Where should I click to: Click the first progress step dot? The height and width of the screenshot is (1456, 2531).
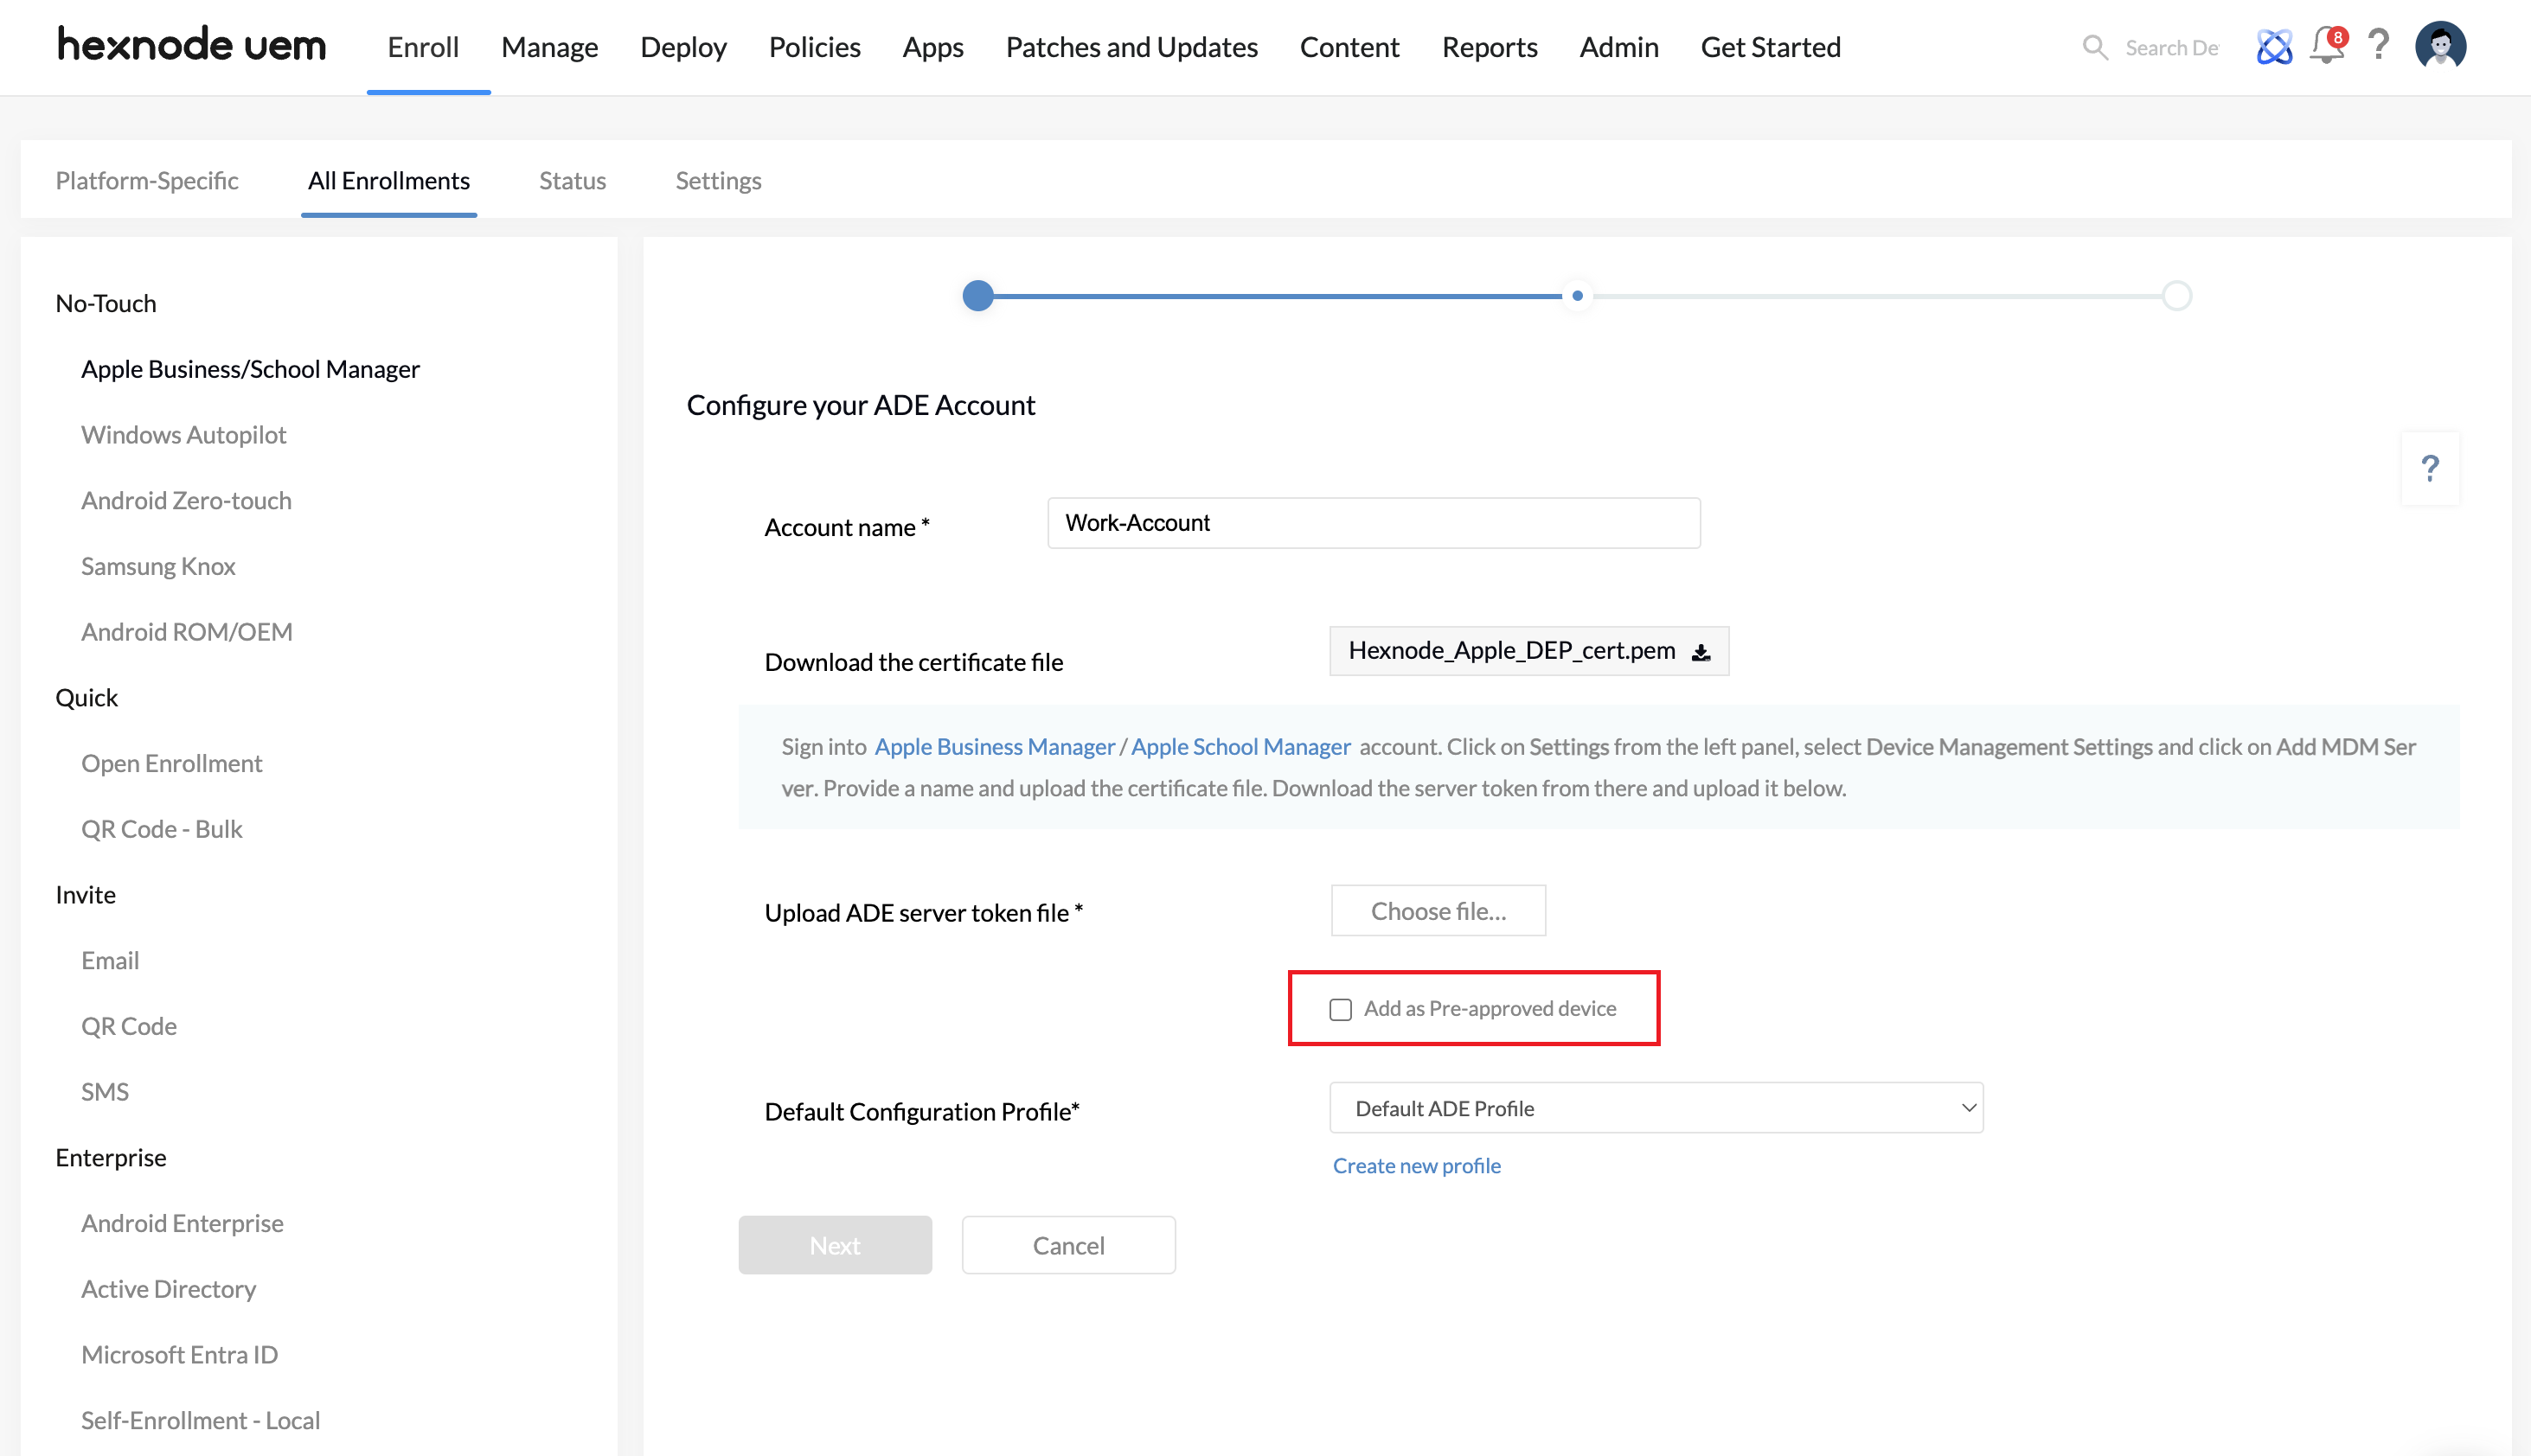click(977, 295)
